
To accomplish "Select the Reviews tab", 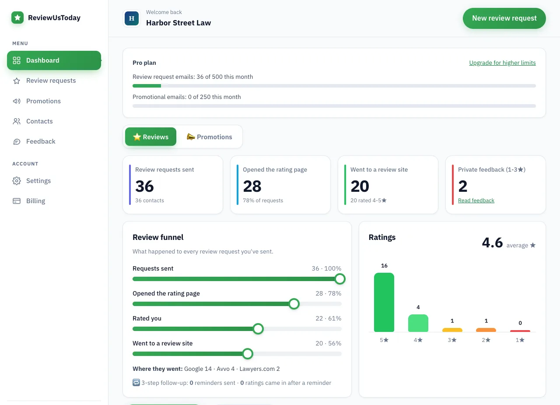I will click(150, 137).
